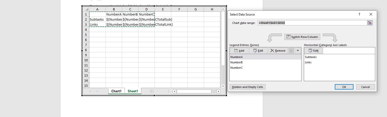
Task: Edit the horizontal axis labels
Action: [314, 51]
